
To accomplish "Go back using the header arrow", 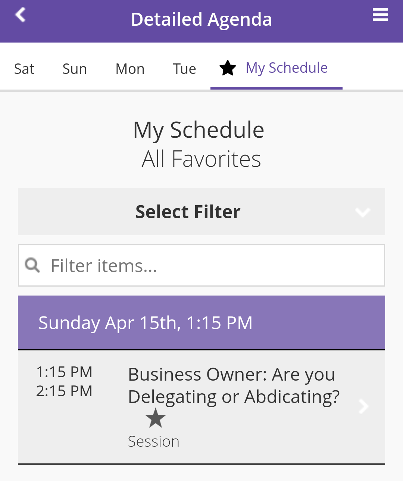I will 20,15.
